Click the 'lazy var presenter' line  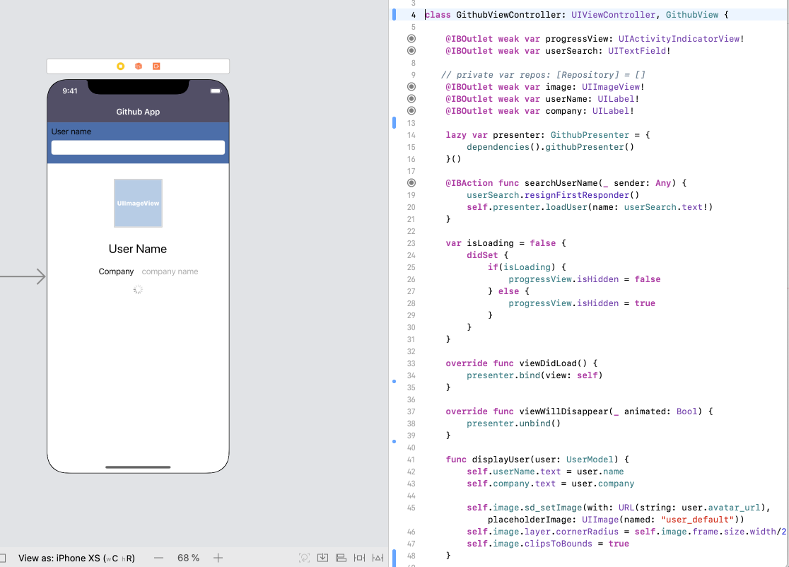(x=548, y=135)
